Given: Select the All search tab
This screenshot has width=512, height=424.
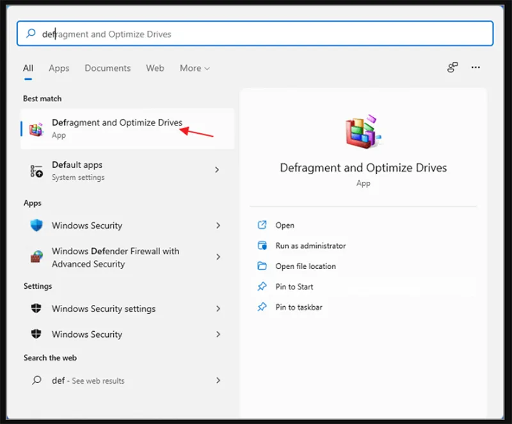Looking at the screenshot, I should pos(28,68).
